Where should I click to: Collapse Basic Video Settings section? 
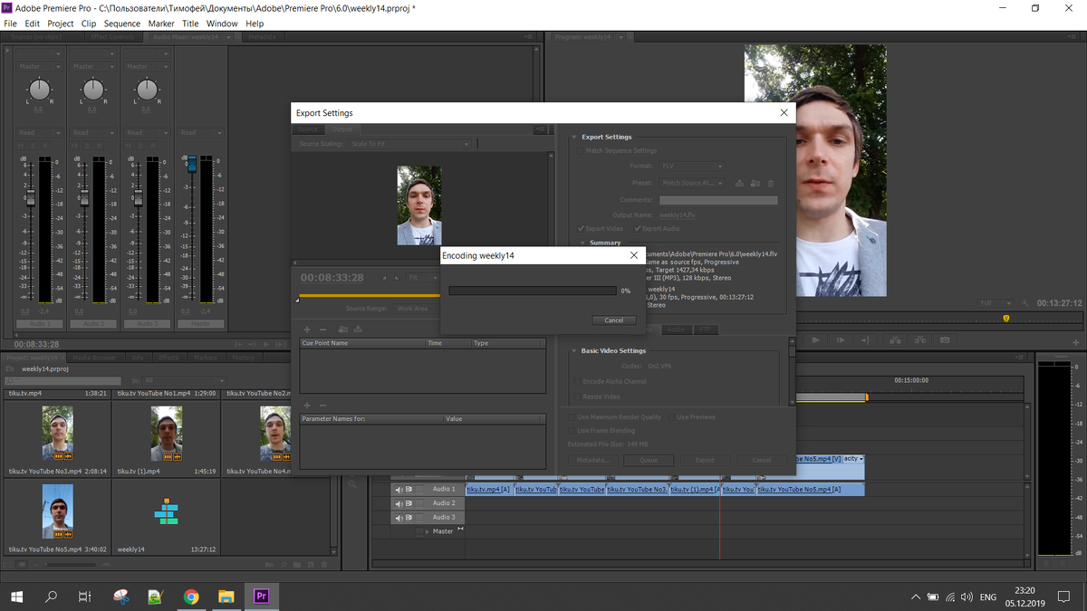[x=574, y=351]
